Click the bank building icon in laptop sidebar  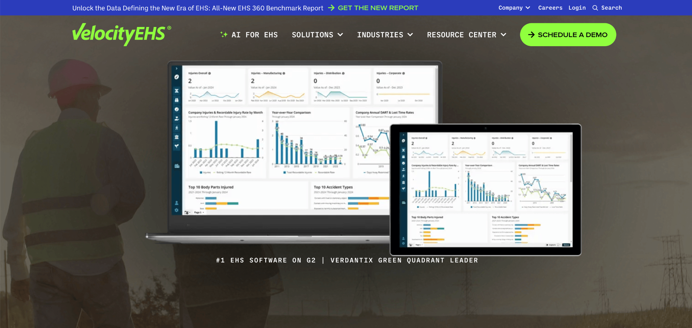click(176, 137)
